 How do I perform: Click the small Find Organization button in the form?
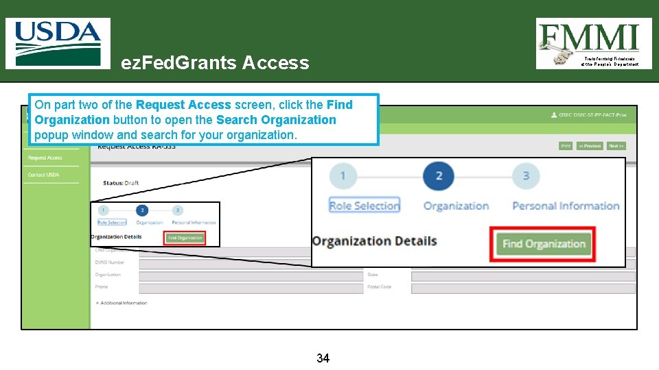185,238
